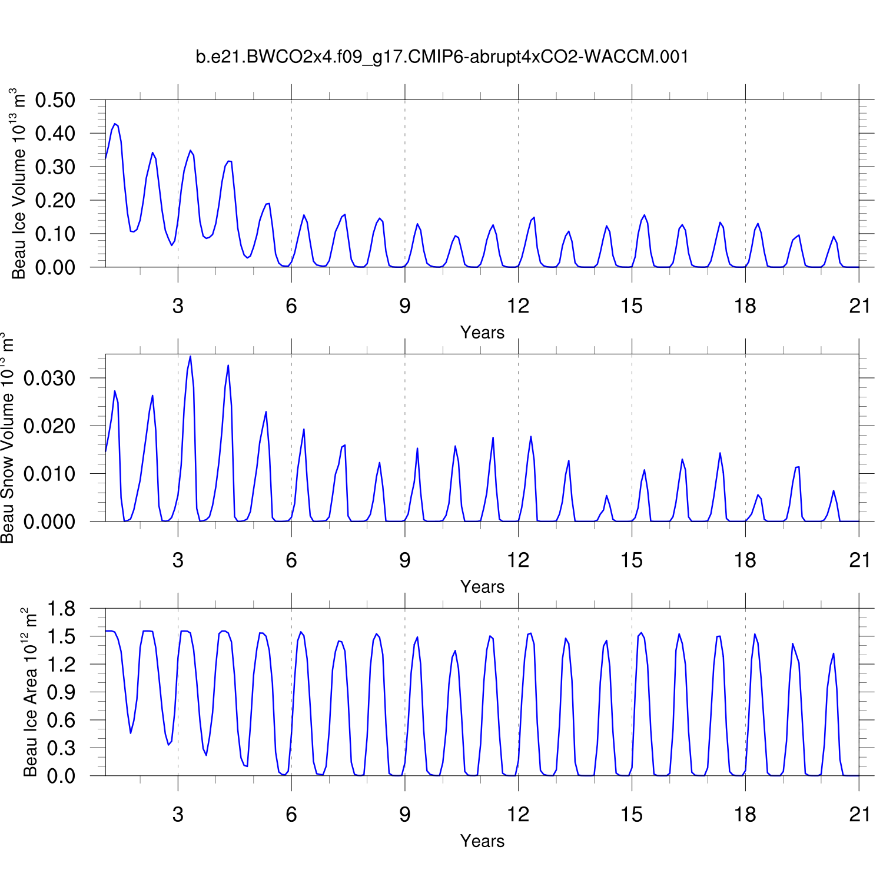Viewport: 883px width, 883px height.
Task: Click the 0.030 tick label in snow volume panel
Action: tap(49, 379)
